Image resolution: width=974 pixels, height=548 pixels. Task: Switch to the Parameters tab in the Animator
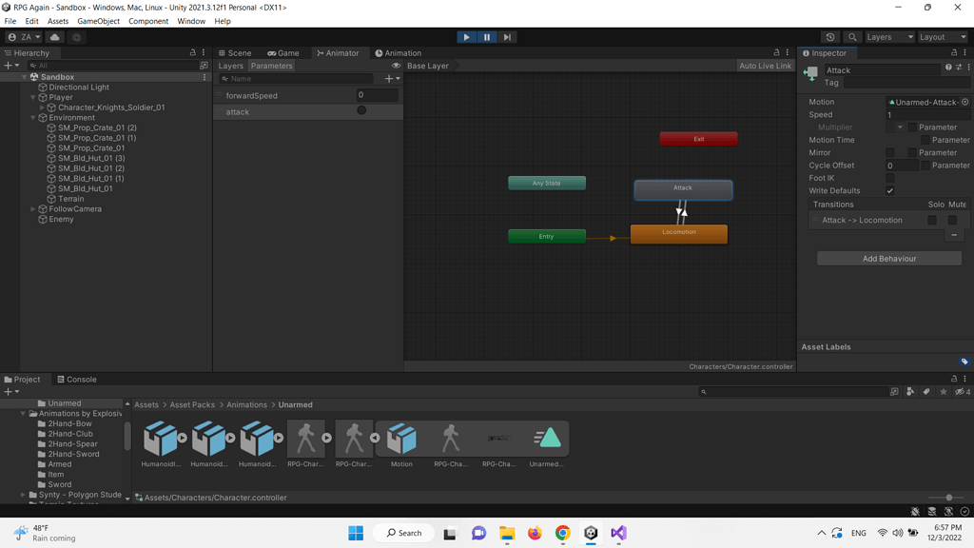click(x=271, y=66)
